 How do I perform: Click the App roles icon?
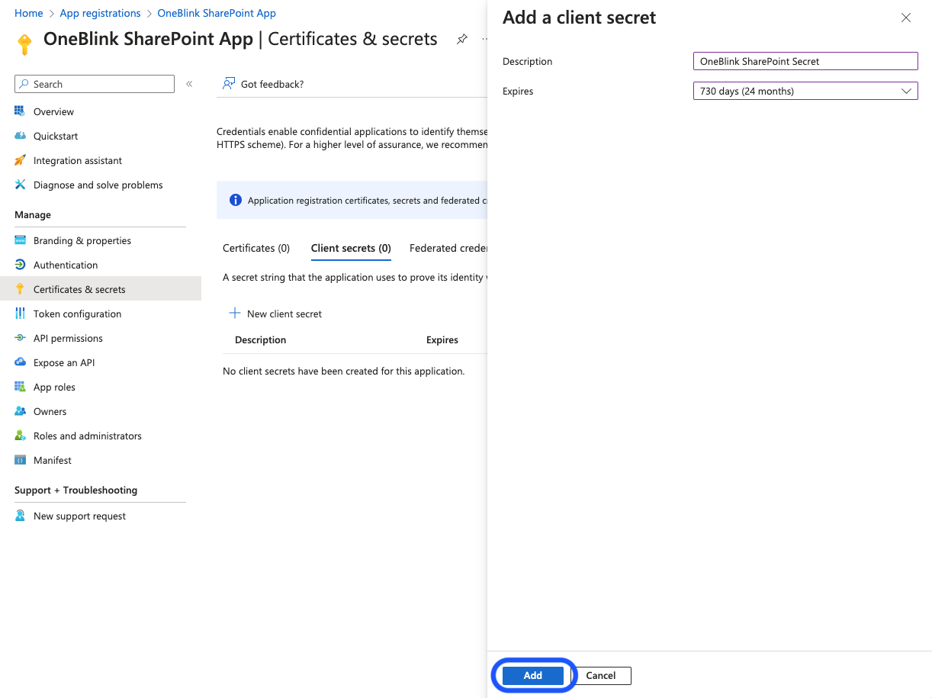click(x=20, y=387)
